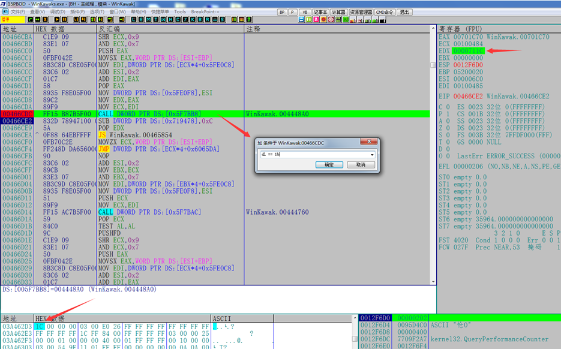Open References window with R icon
The image size is (561, 349).
tap(208, 19)
